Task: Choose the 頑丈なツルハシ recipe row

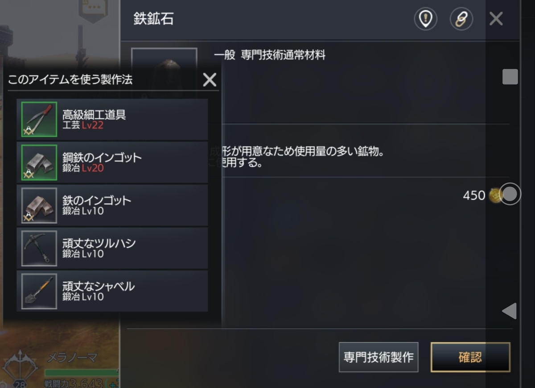Action: [112, 248]
